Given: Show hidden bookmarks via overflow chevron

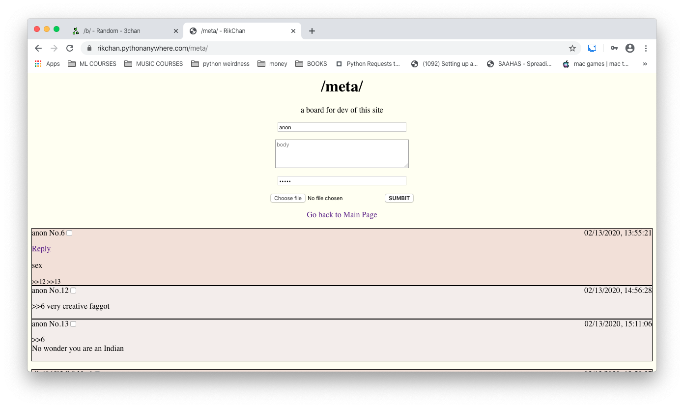Looking at the screenshot, I should coord(645,64).
